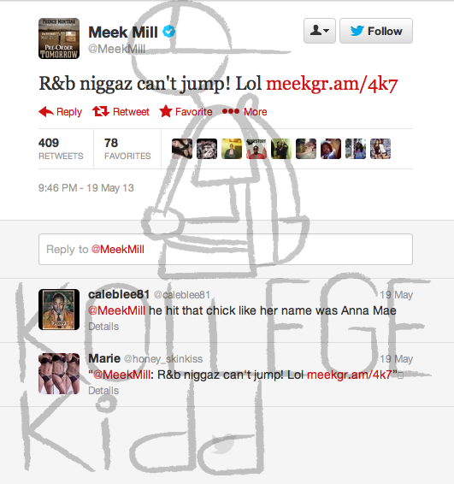
Task: Click the first retweeter avatar thumbnail
Action: pyautogui.click(x=182, y=149)
